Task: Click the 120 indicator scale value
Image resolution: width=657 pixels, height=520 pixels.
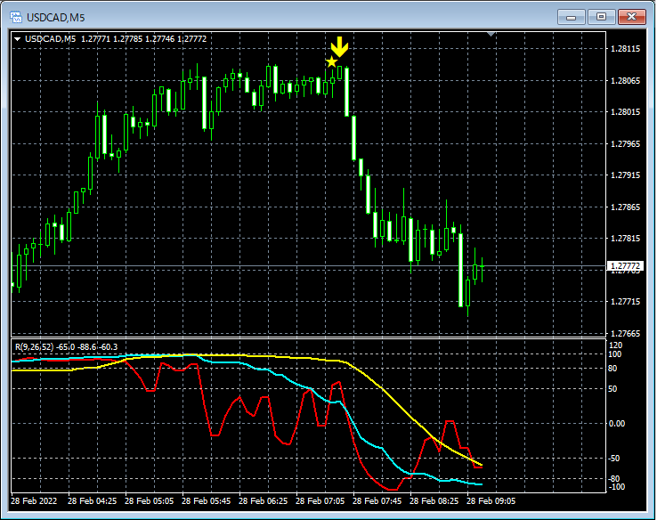Action: click(615, 345)
